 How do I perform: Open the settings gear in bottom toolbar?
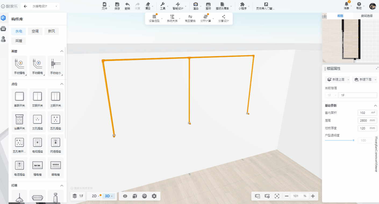[154, 196]
